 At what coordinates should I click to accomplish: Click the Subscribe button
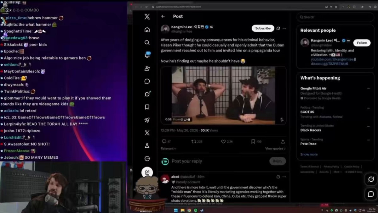click(263, 28)
